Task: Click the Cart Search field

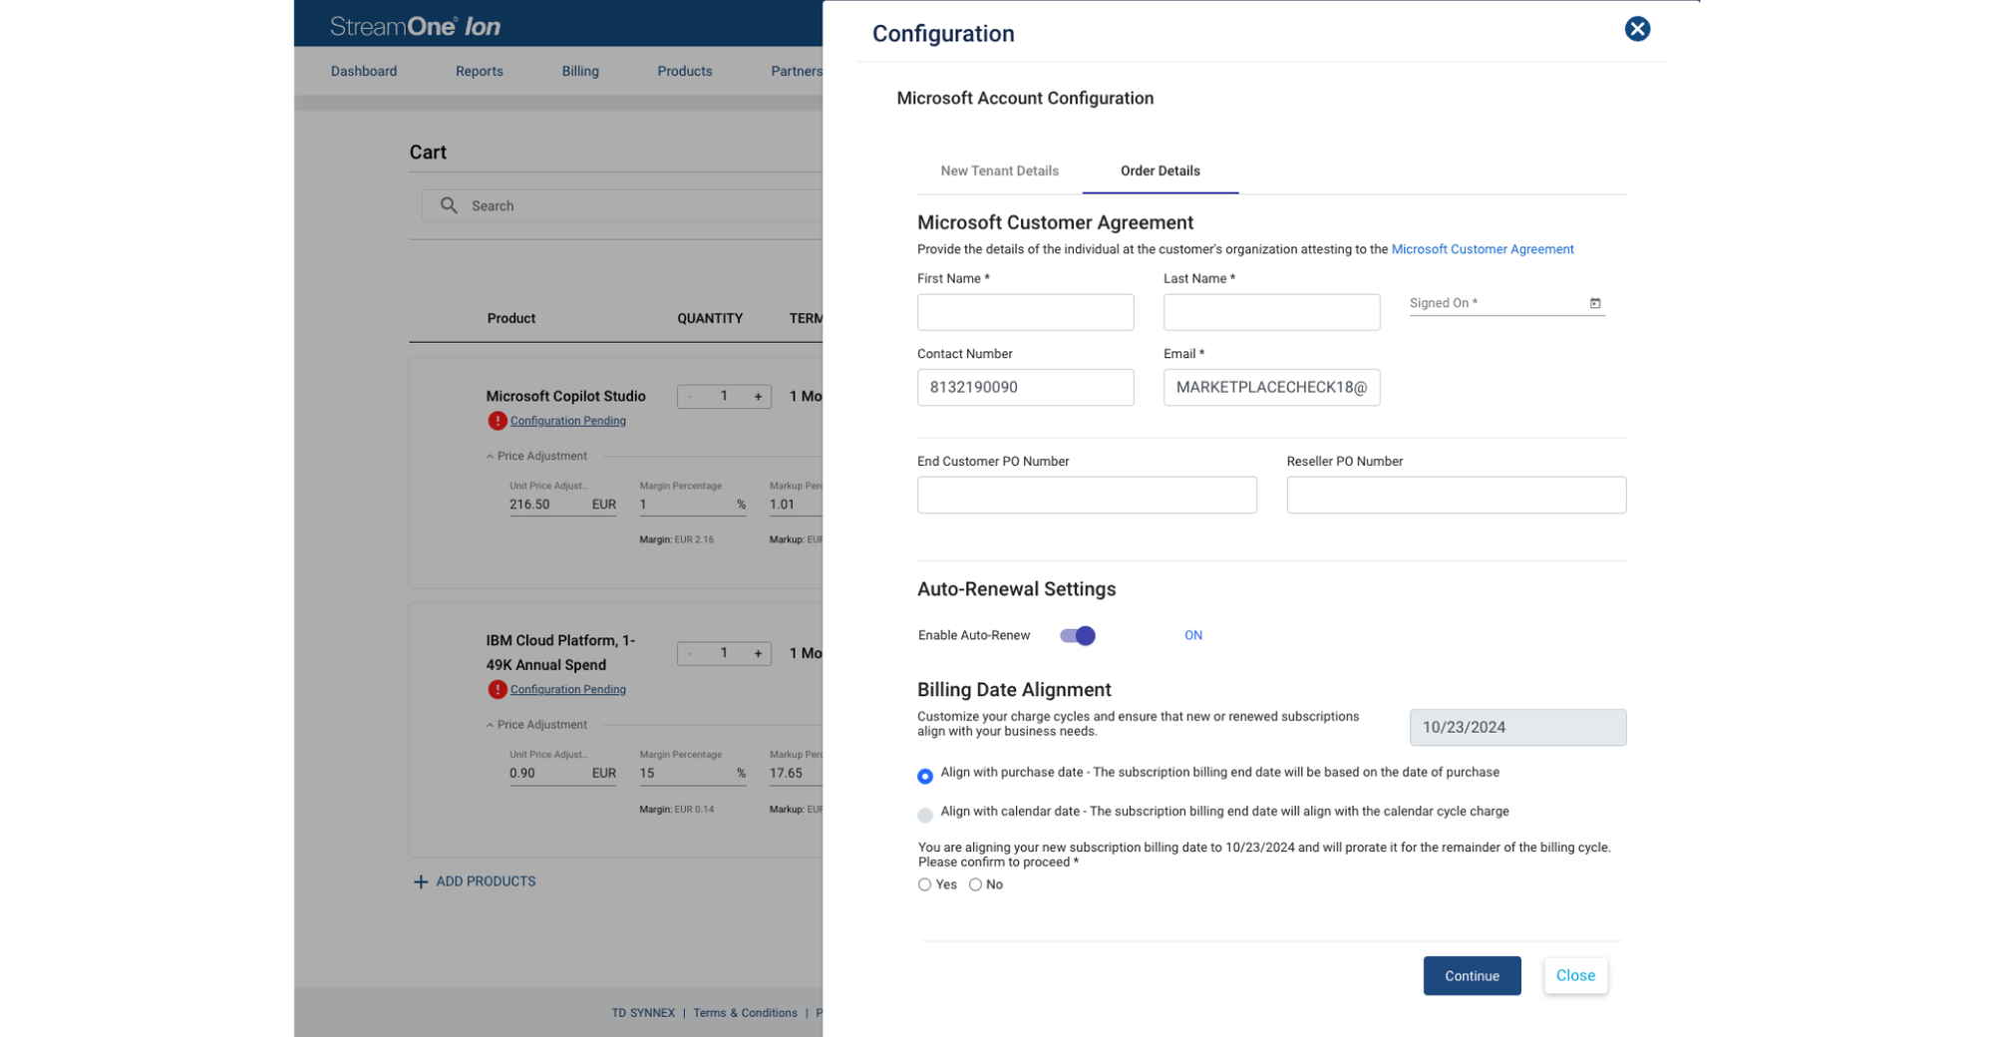Action: click(x=623, y=205)
